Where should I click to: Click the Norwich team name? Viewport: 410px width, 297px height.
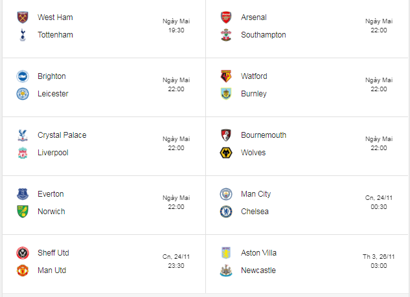51,212
